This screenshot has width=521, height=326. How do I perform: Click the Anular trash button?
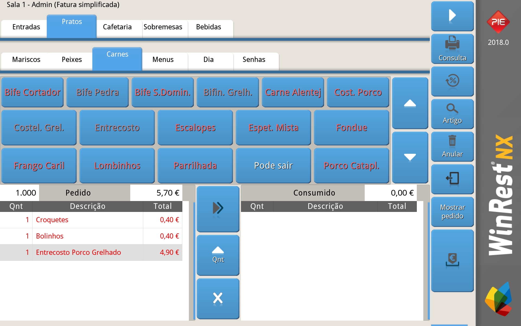click(x=452, y=146)
